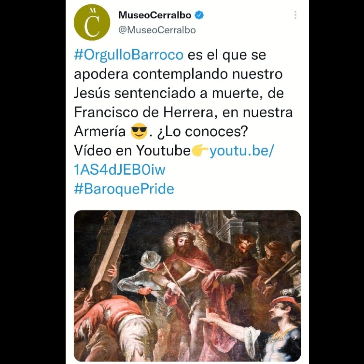Click the 1AS4dJEB0iw link text
The image size is (364, 364).
[x=120, y=170]
